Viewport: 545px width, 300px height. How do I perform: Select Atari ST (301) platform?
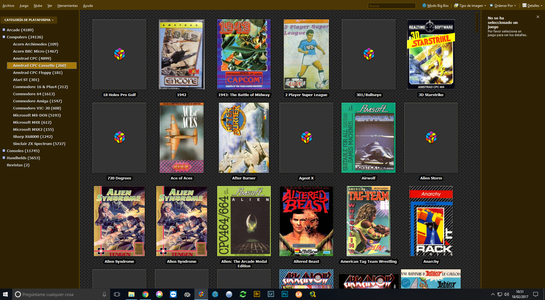click(26, 80)
